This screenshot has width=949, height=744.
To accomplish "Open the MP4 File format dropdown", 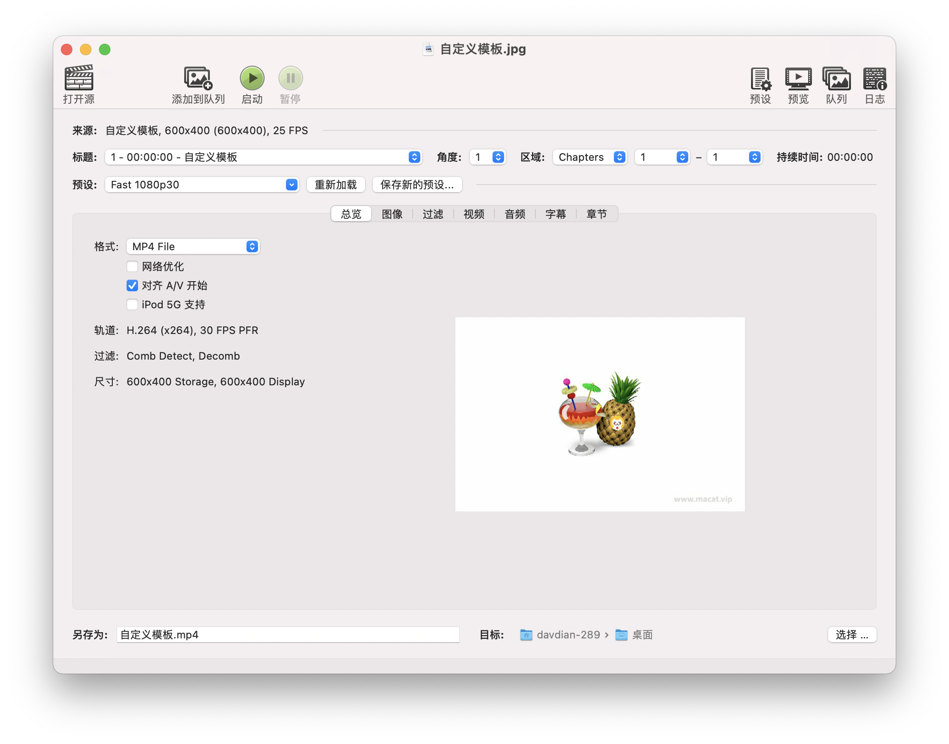I will [193, 246].
